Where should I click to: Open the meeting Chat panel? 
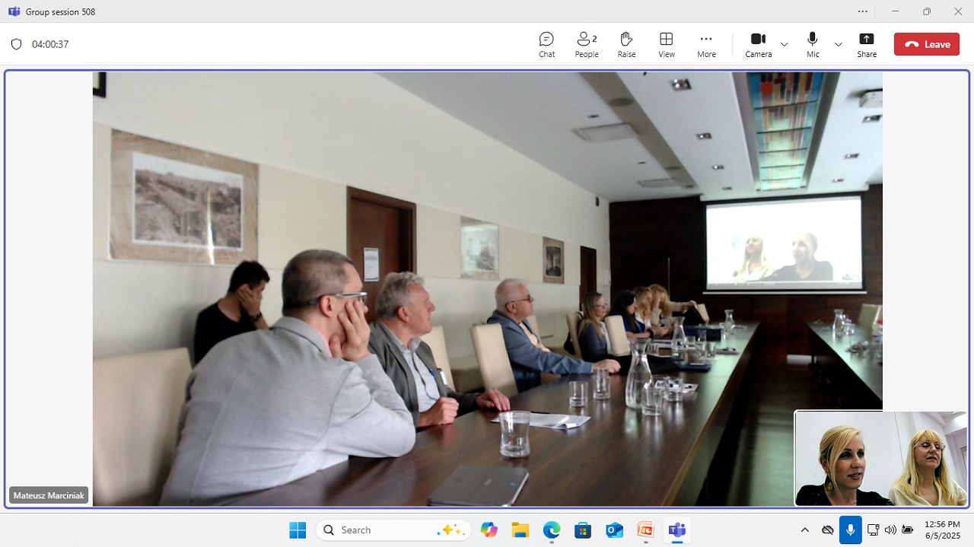[546, 44]
